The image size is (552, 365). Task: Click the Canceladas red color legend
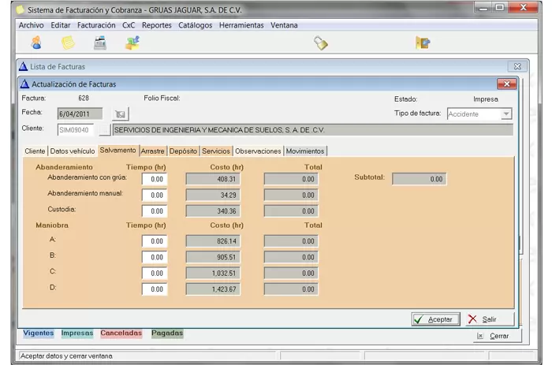pos(121,333)
